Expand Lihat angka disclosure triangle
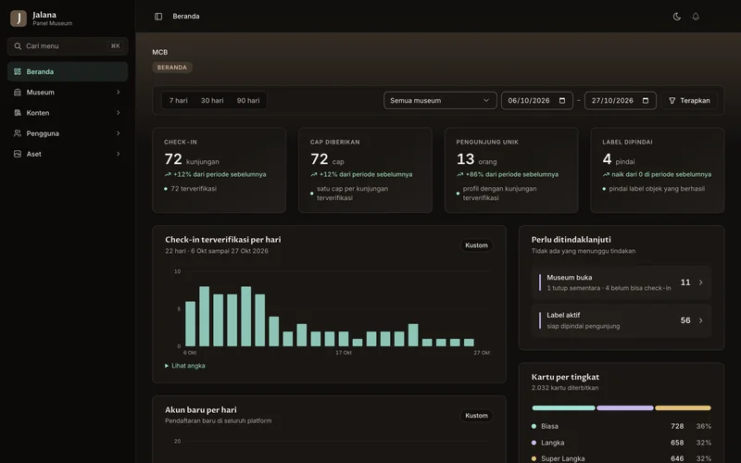The height and width of the screenshot is (463, 741). coord(167,366)
